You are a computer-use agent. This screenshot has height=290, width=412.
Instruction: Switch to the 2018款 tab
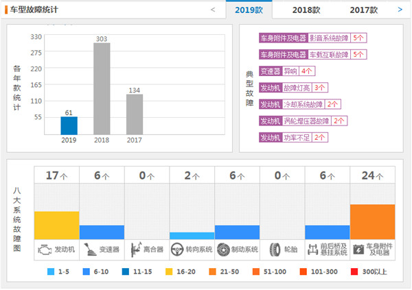coord(306,10)
